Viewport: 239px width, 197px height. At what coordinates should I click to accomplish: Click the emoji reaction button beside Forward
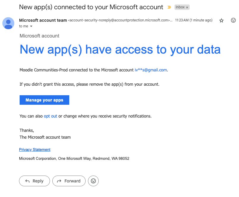click(x=93, y=181)
